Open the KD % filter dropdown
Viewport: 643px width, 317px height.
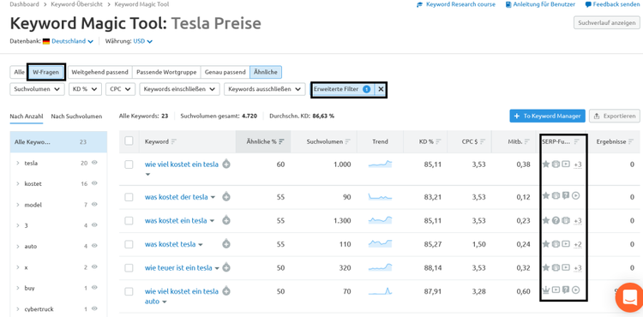pos(85,89)
